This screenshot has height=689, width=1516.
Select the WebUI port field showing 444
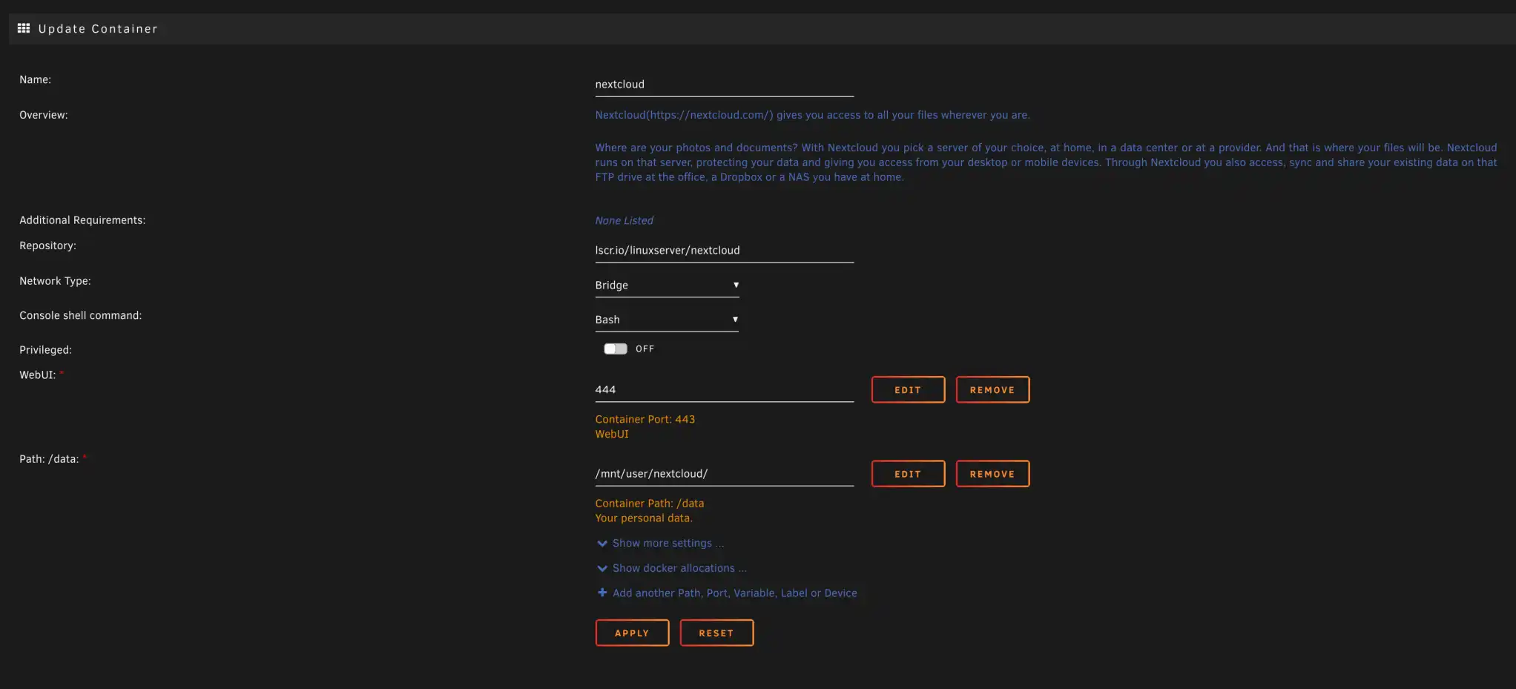coord(723,390)
